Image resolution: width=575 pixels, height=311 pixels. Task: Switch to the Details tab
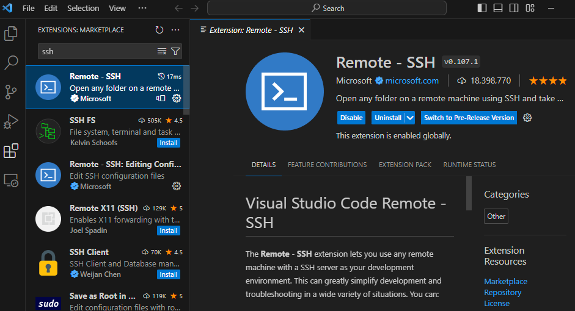263,165
